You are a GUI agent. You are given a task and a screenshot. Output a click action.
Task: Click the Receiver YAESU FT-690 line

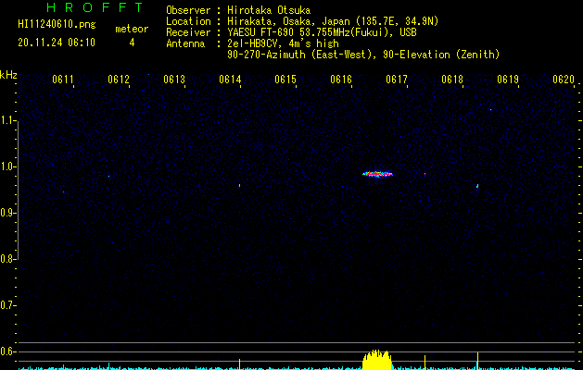pyautogui.click(x=291, y=32)
